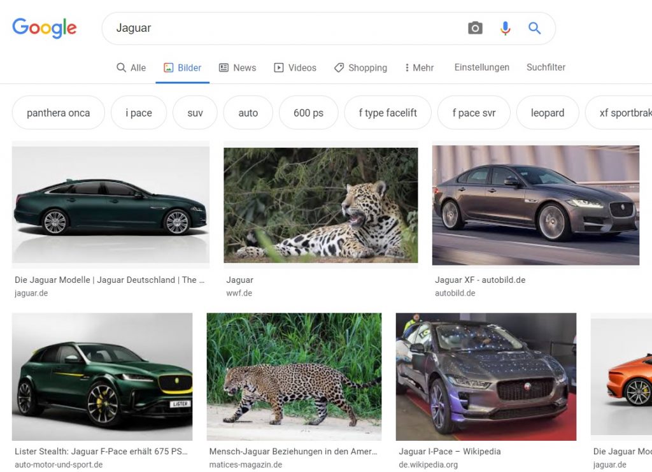Visit the auto-motor-und-sport.de source link
The width and height of the screenshot is (652, 472).
click(59, 464)
